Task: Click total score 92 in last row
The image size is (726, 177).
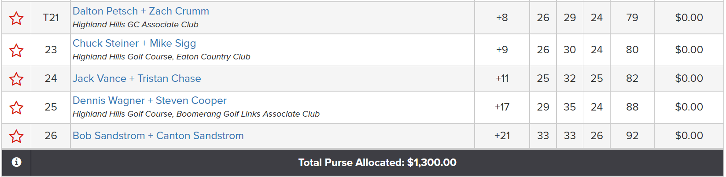Action: coord(632,136)
